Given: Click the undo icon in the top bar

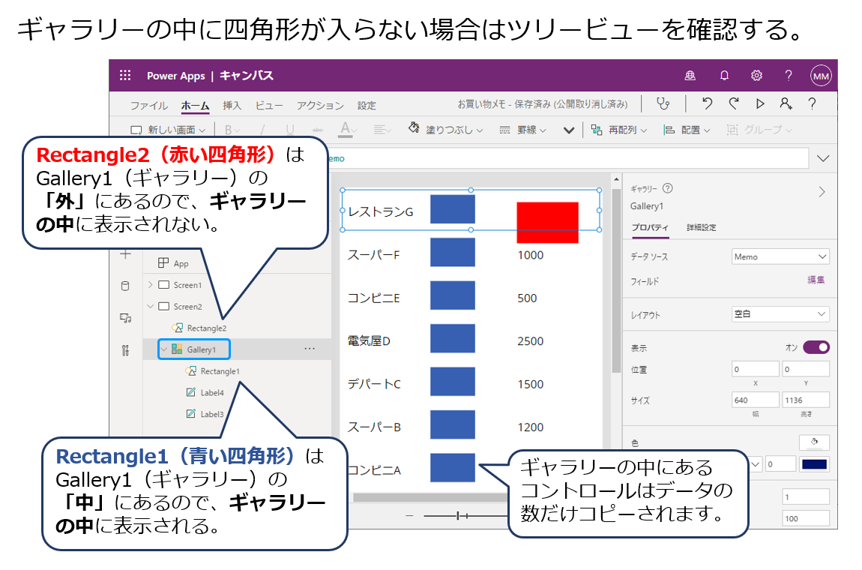Looking at the screenshot, I should [x=707, y=105].
